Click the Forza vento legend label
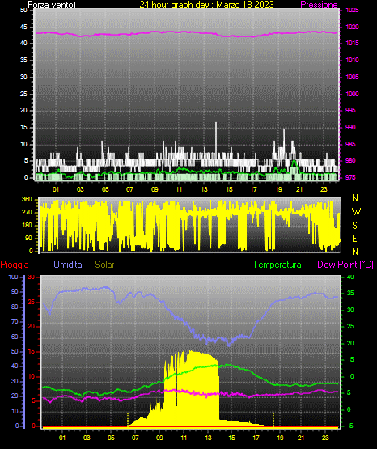The image size is (377, 449). pyautogui.click(x=52, y=5)
